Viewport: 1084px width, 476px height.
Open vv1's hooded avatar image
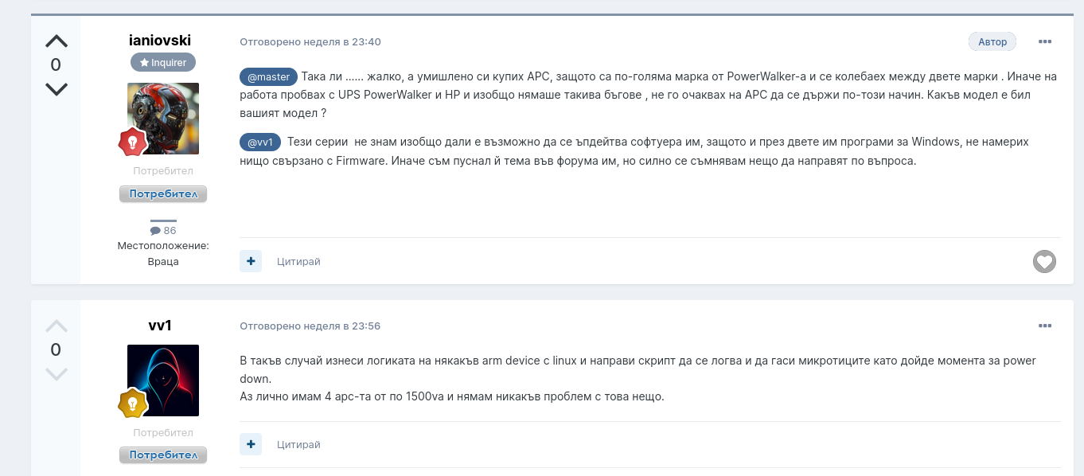pyautogui.click(x=163, y=378)
